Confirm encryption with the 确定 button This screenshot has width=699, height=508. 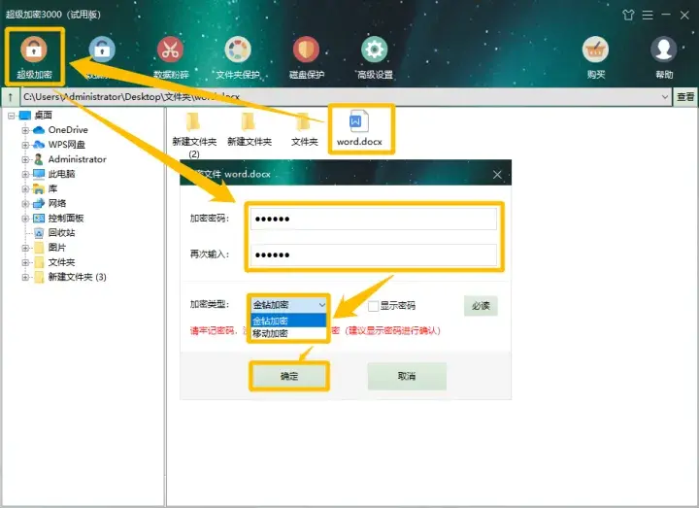(x=289, y=377)
